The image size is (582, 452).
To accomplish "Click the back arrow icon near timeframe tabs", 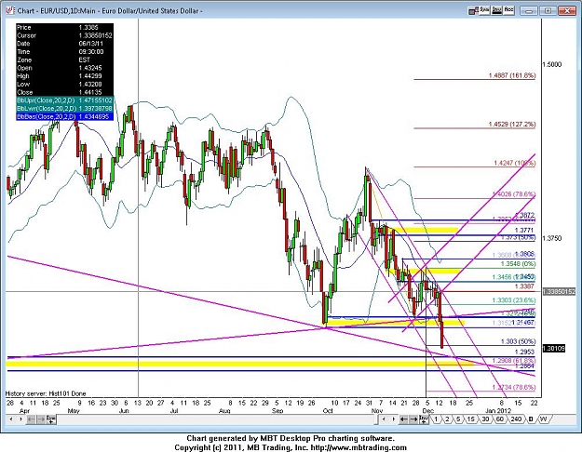I will click(x=403, y=419).
